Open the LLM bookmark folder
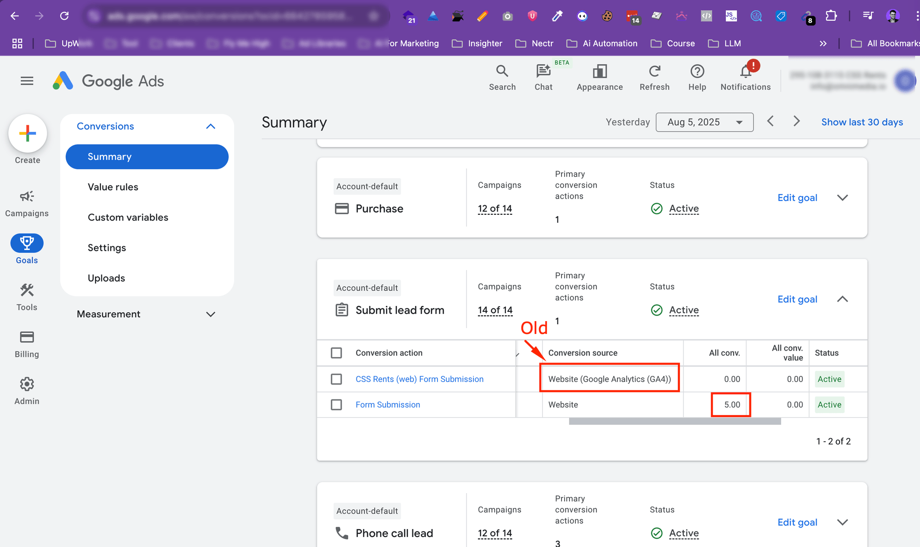The image size is (920, 547). pos(724,43)
